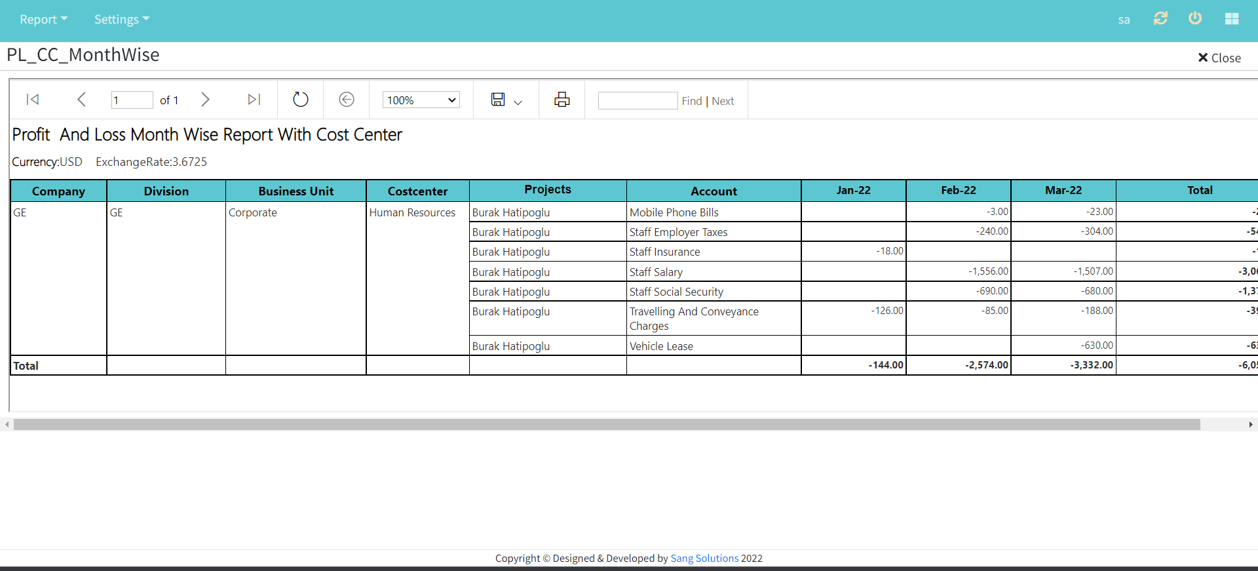Refresh the report viewer
The width and height of the screenshot is (1258, 571).
point(300,100)
